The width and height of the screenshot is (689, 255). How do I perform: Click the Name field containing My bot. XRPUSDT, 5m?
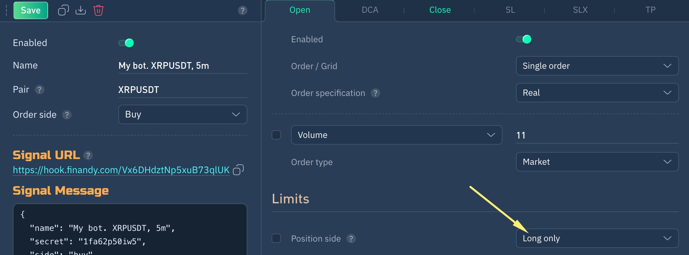pos(183,66)
